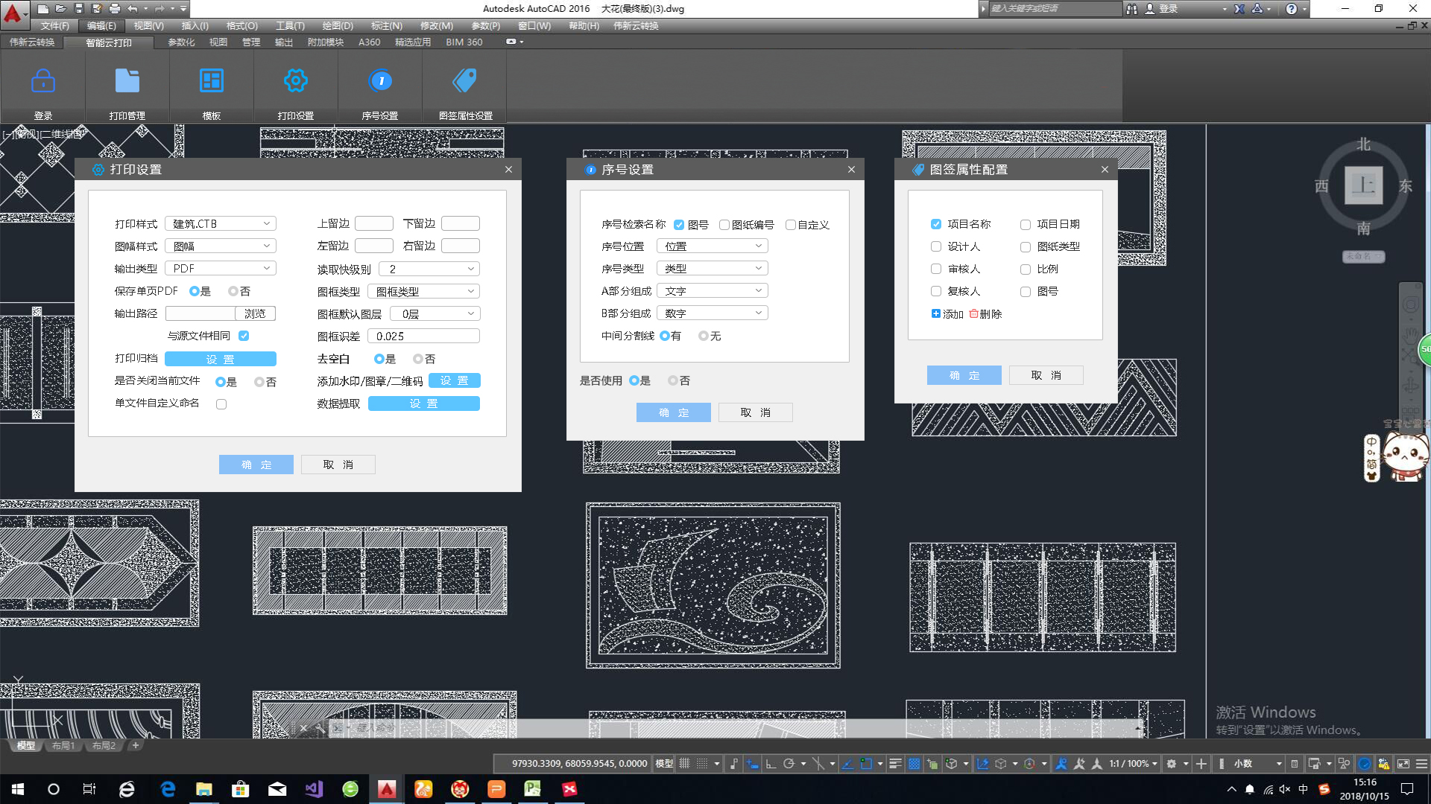Click 浏览 button for 输出路径
This screenshot has height=804, width=1431.
click(x=255, y=313)
